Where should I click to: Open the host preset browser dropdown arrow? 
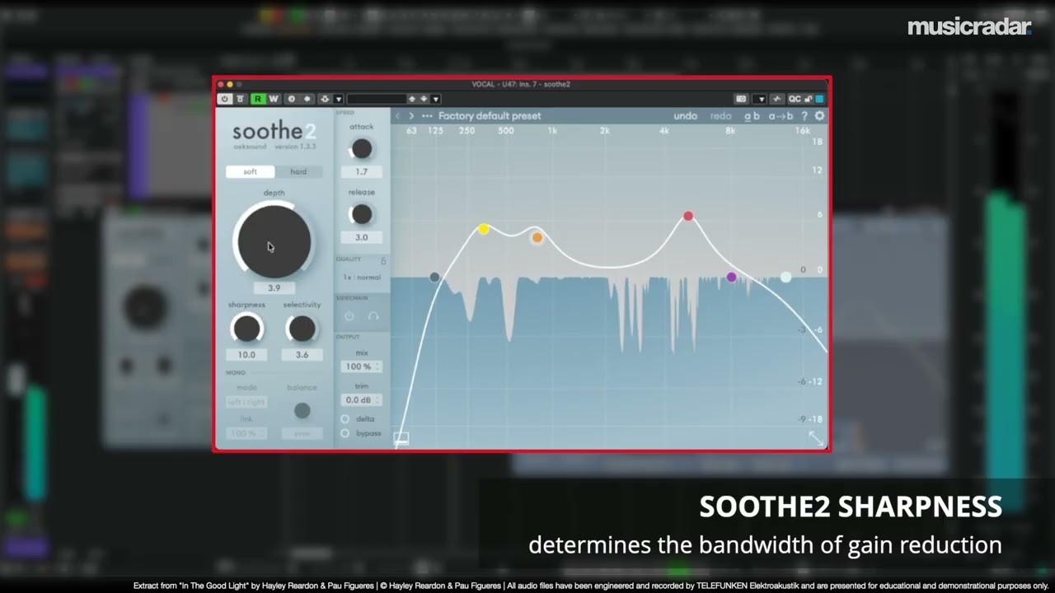435,99
